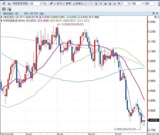
Task: Open the four-pane grid layout icon
Action: pos(4,9)
